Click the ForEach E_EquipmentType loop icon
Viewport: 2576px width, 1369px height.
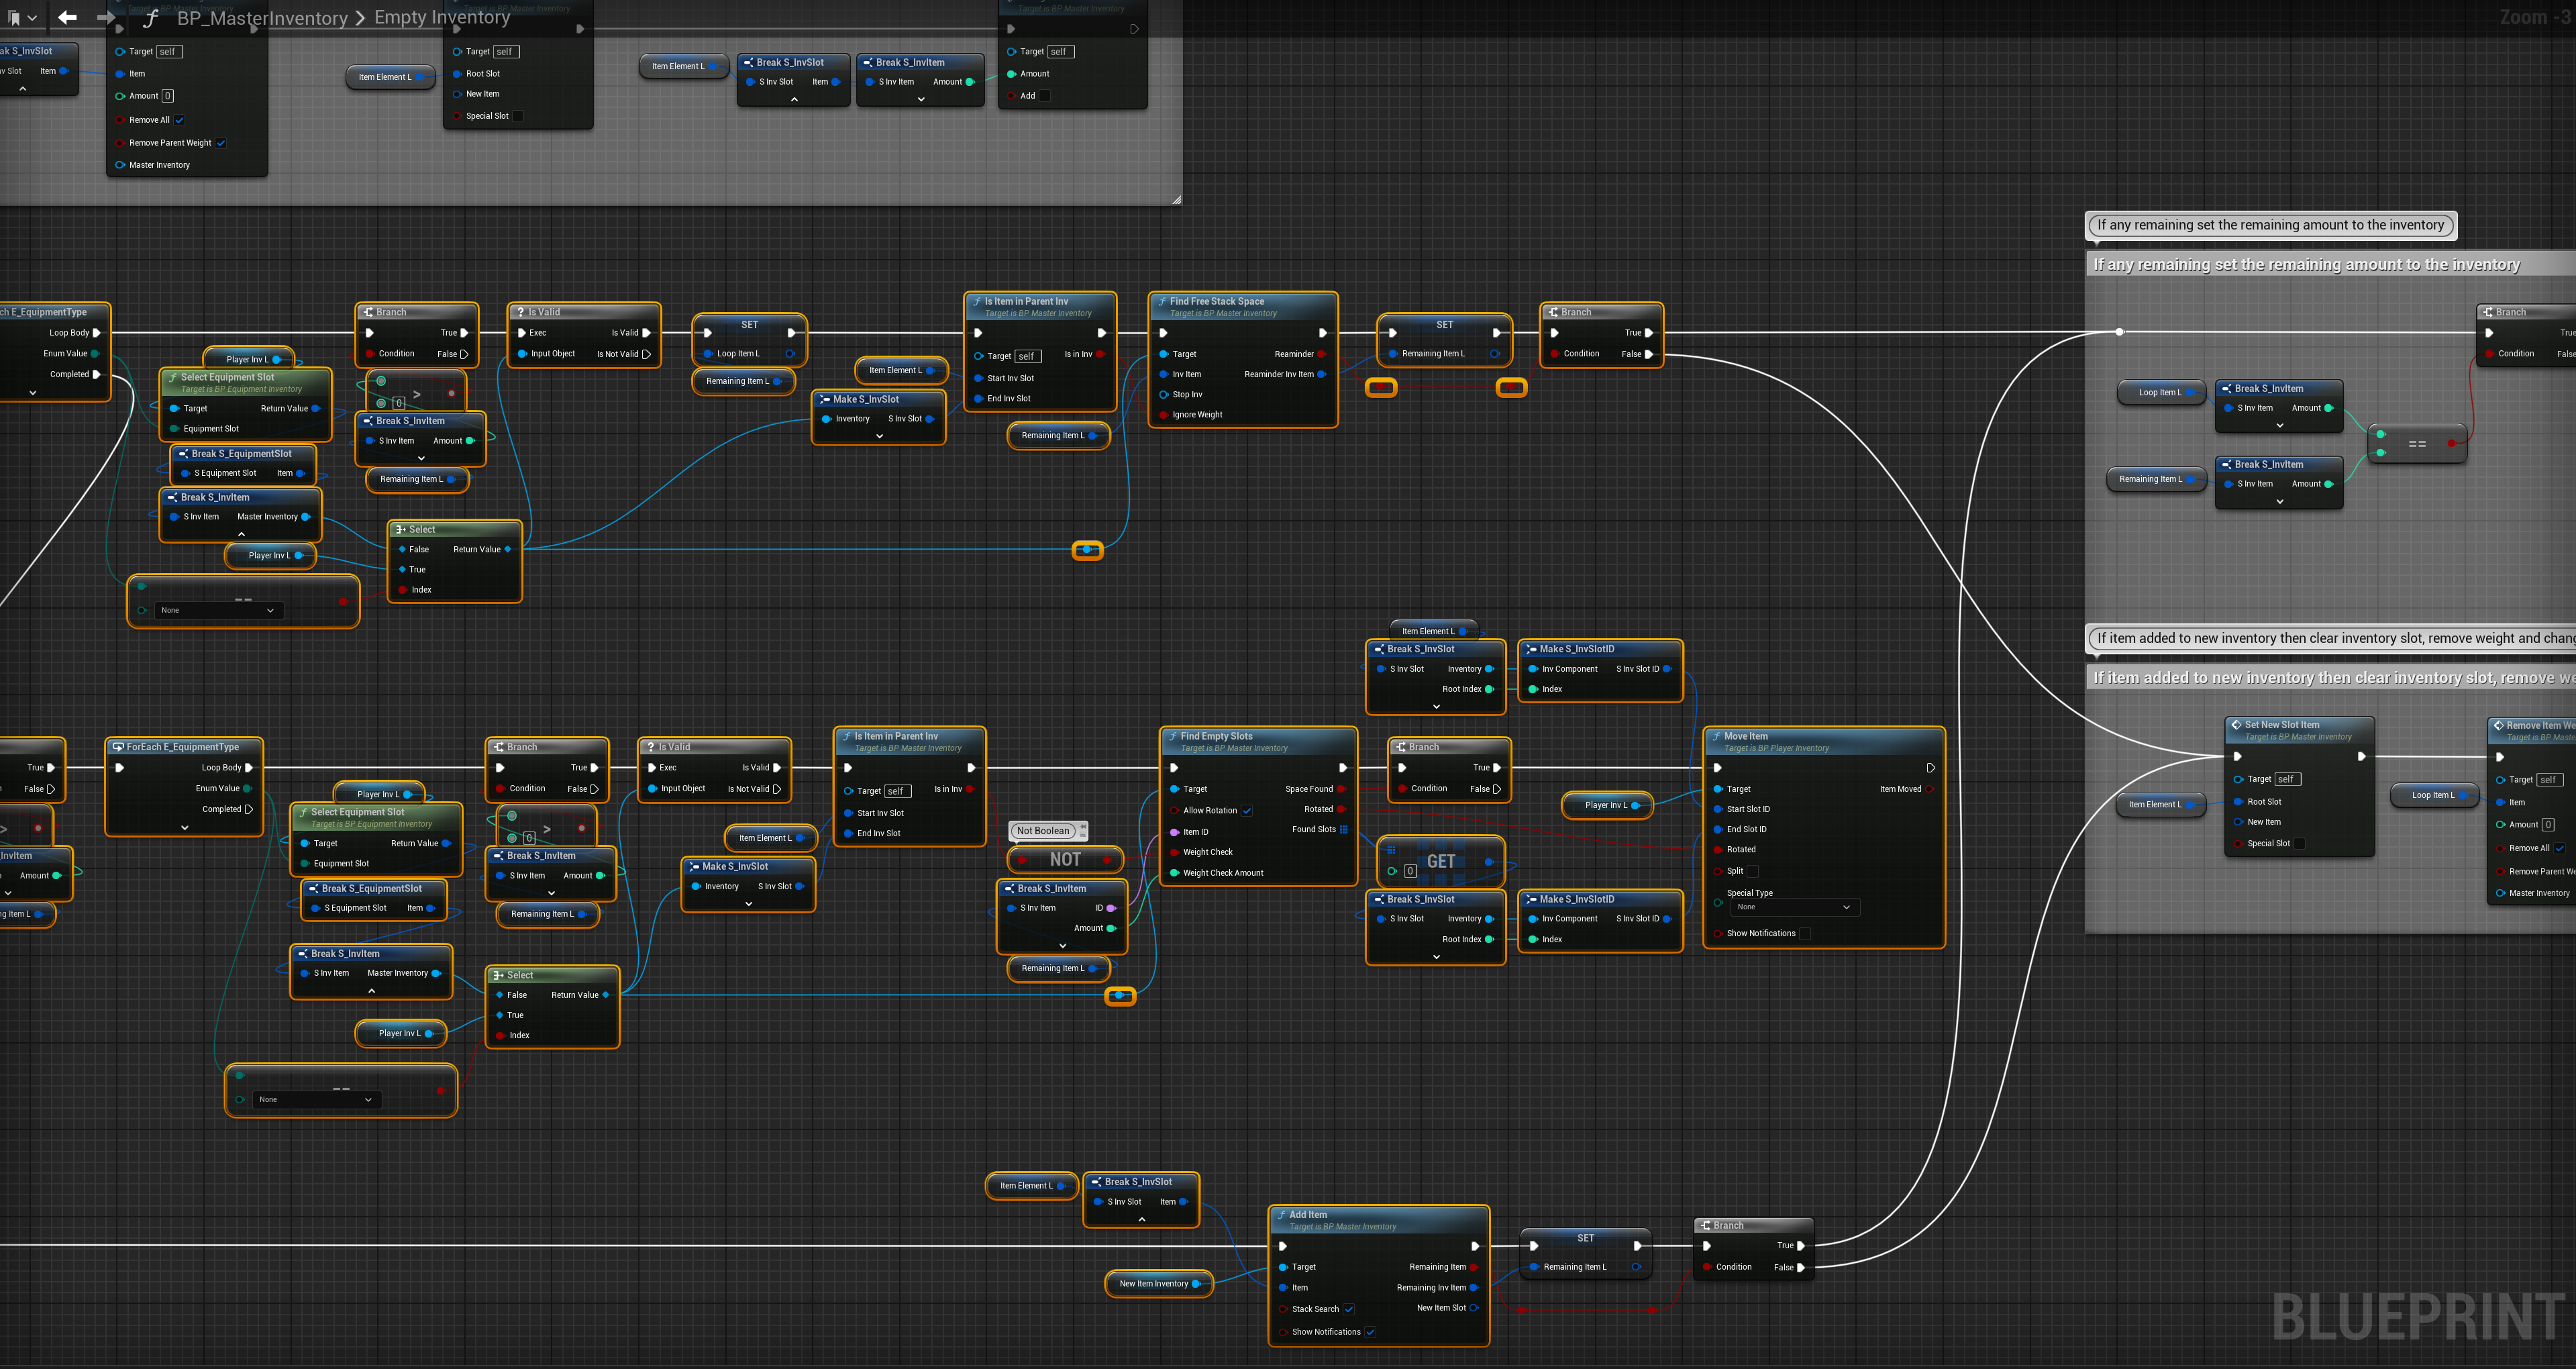click(x=118, y=747)
